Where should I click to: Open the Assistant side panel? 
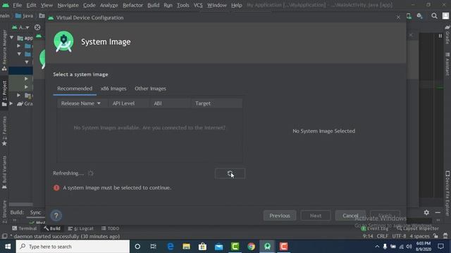[447, 64]
